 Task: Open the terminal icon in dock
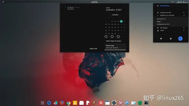pos(146,103)
